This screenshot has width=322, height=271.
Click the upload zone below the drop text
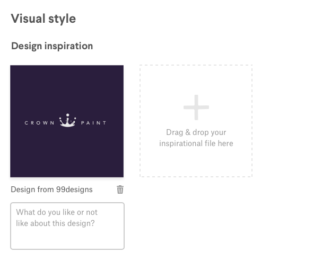point(196,162)
